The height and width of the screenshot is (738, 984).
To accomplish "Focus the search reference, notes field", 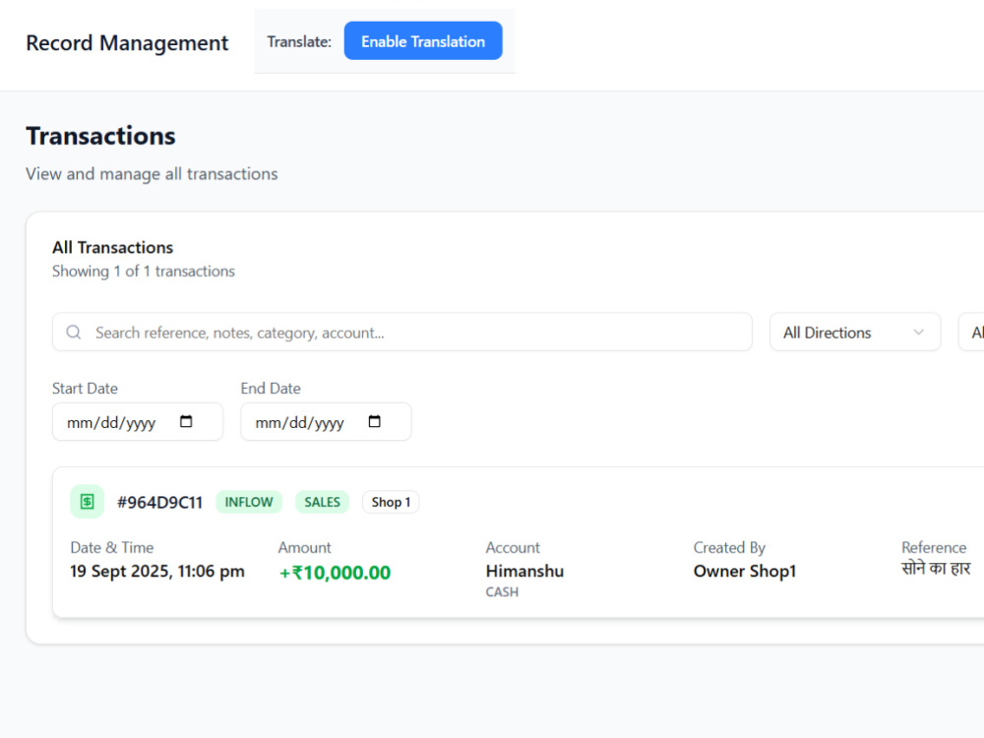I will (402, 332).
